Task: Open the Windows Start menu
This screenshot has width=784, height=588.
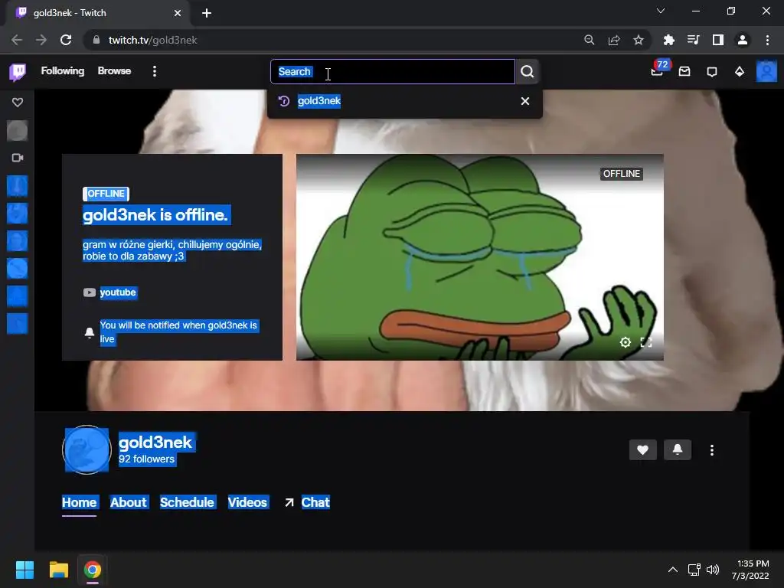Action: coord(24,570)
